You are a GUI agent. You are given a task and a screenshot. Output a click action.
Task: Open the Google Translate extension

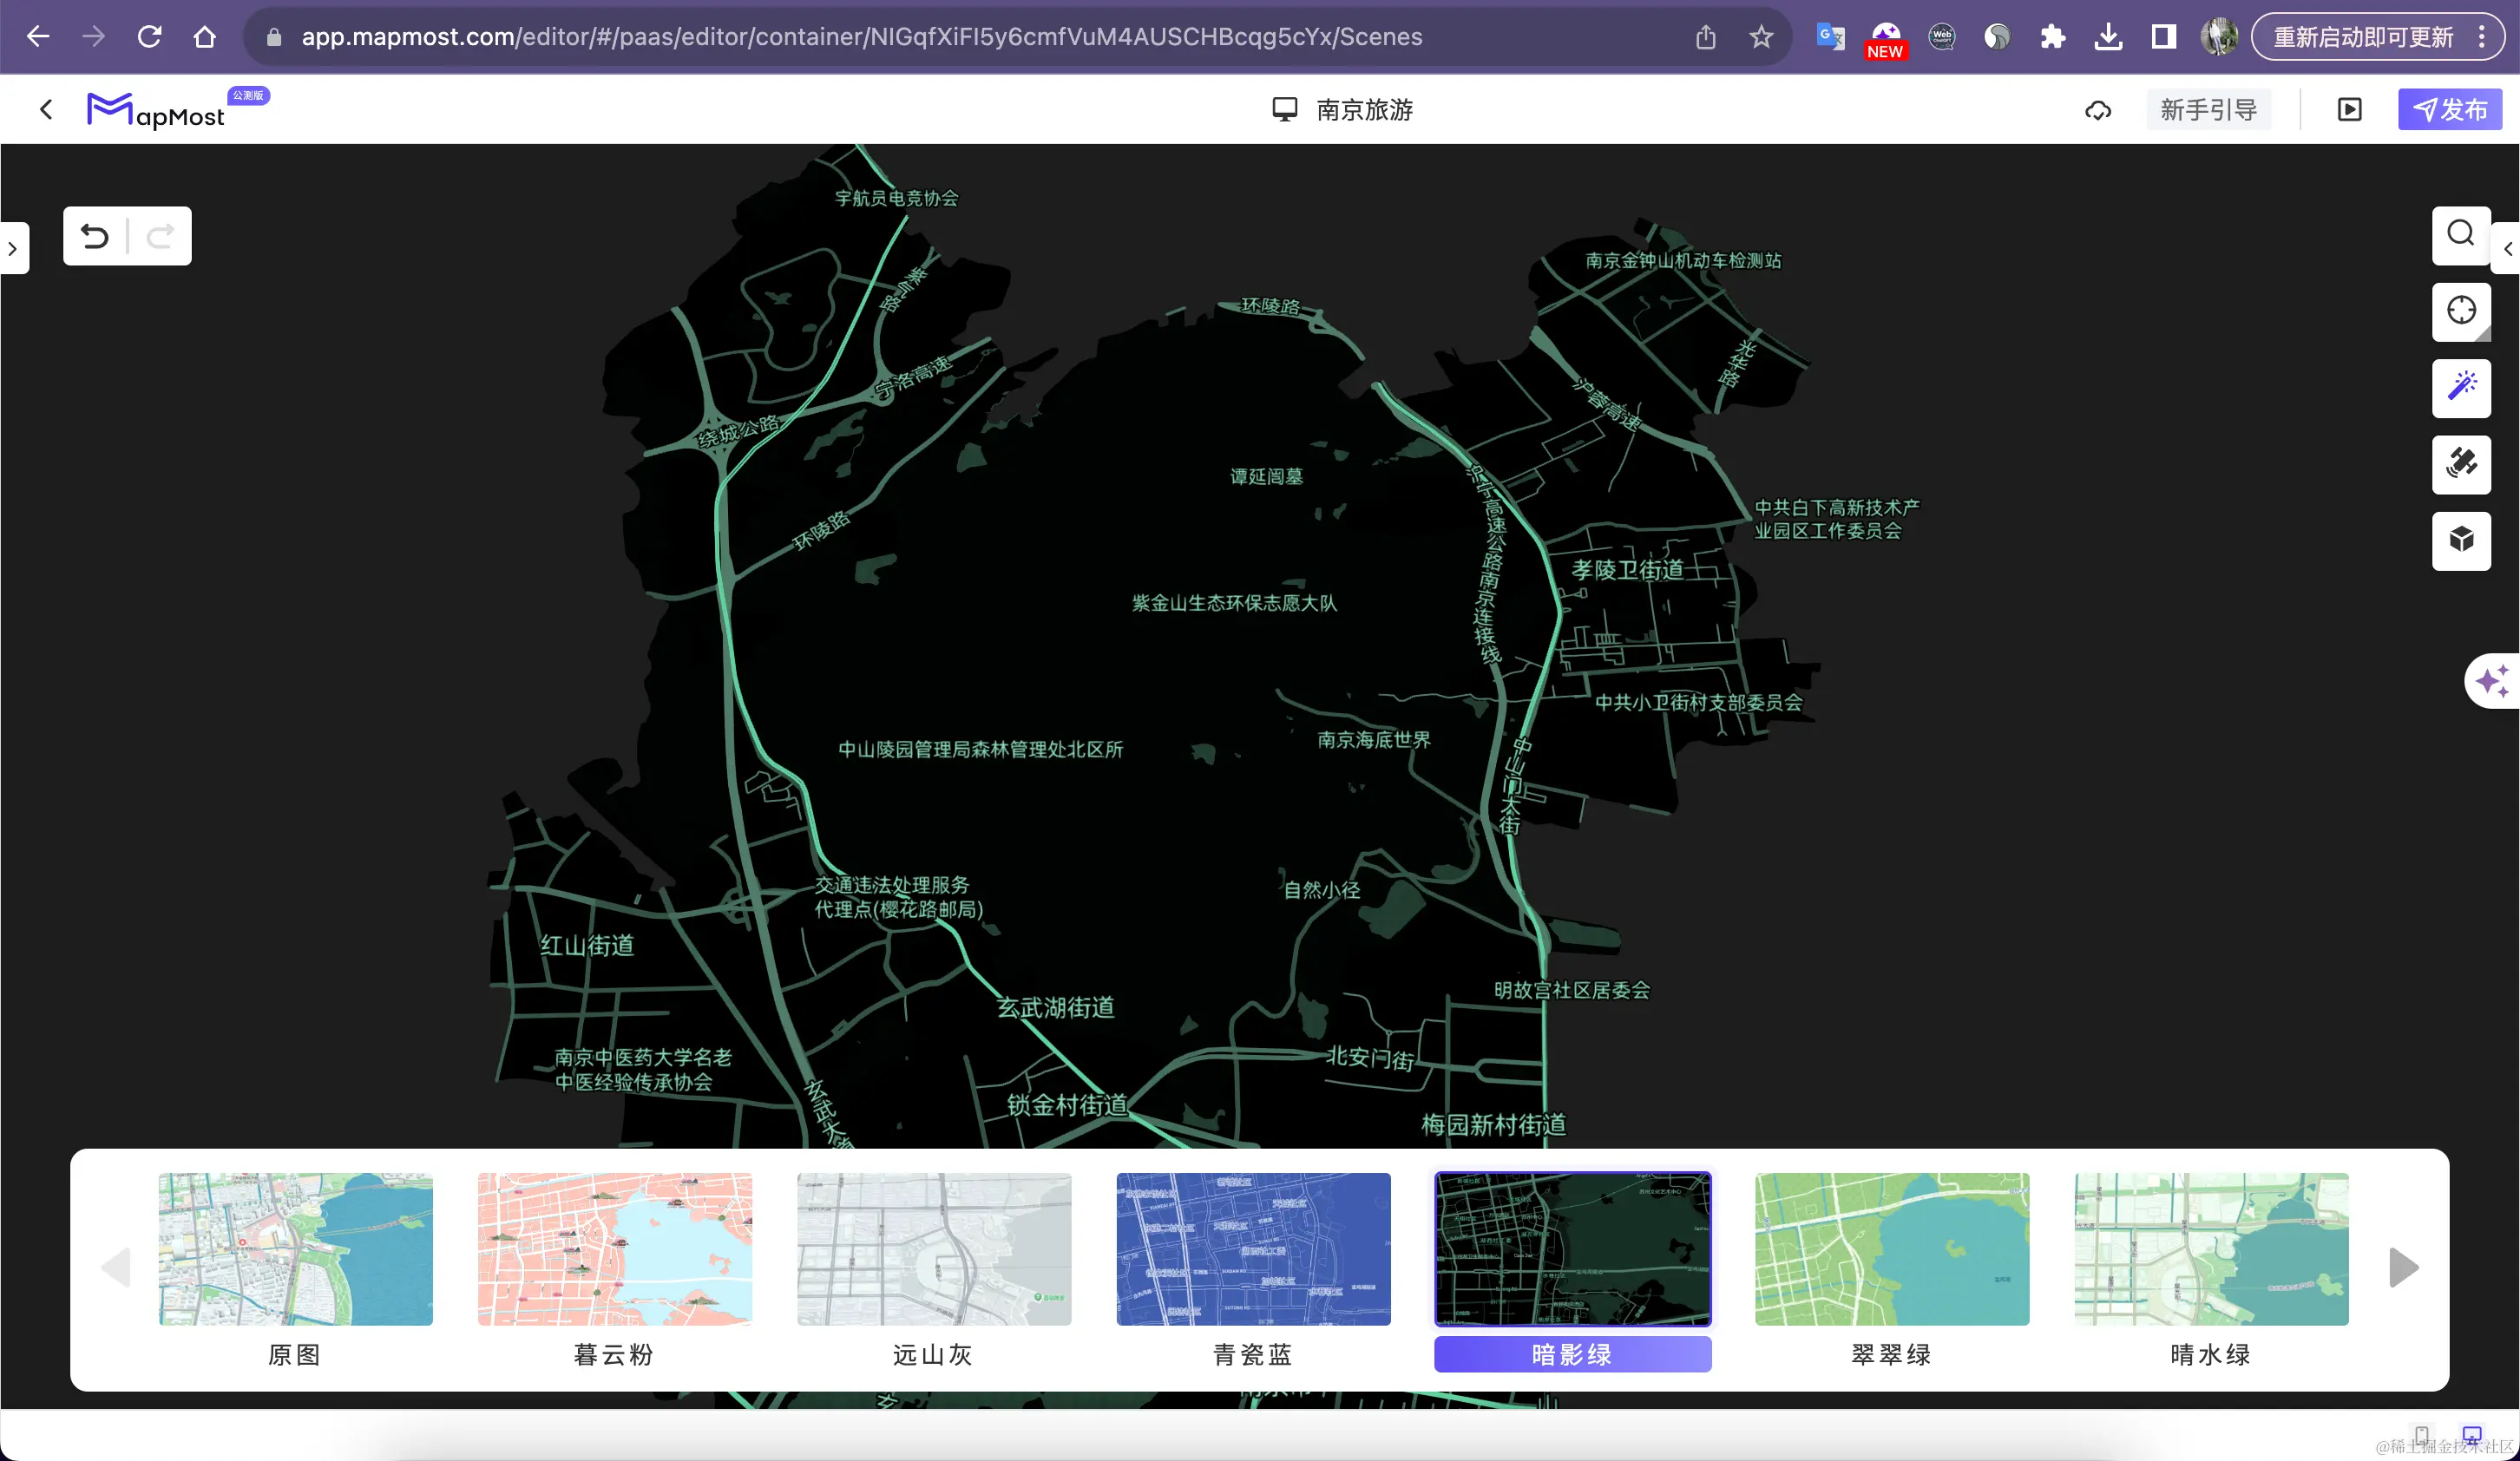[1830, 37]
